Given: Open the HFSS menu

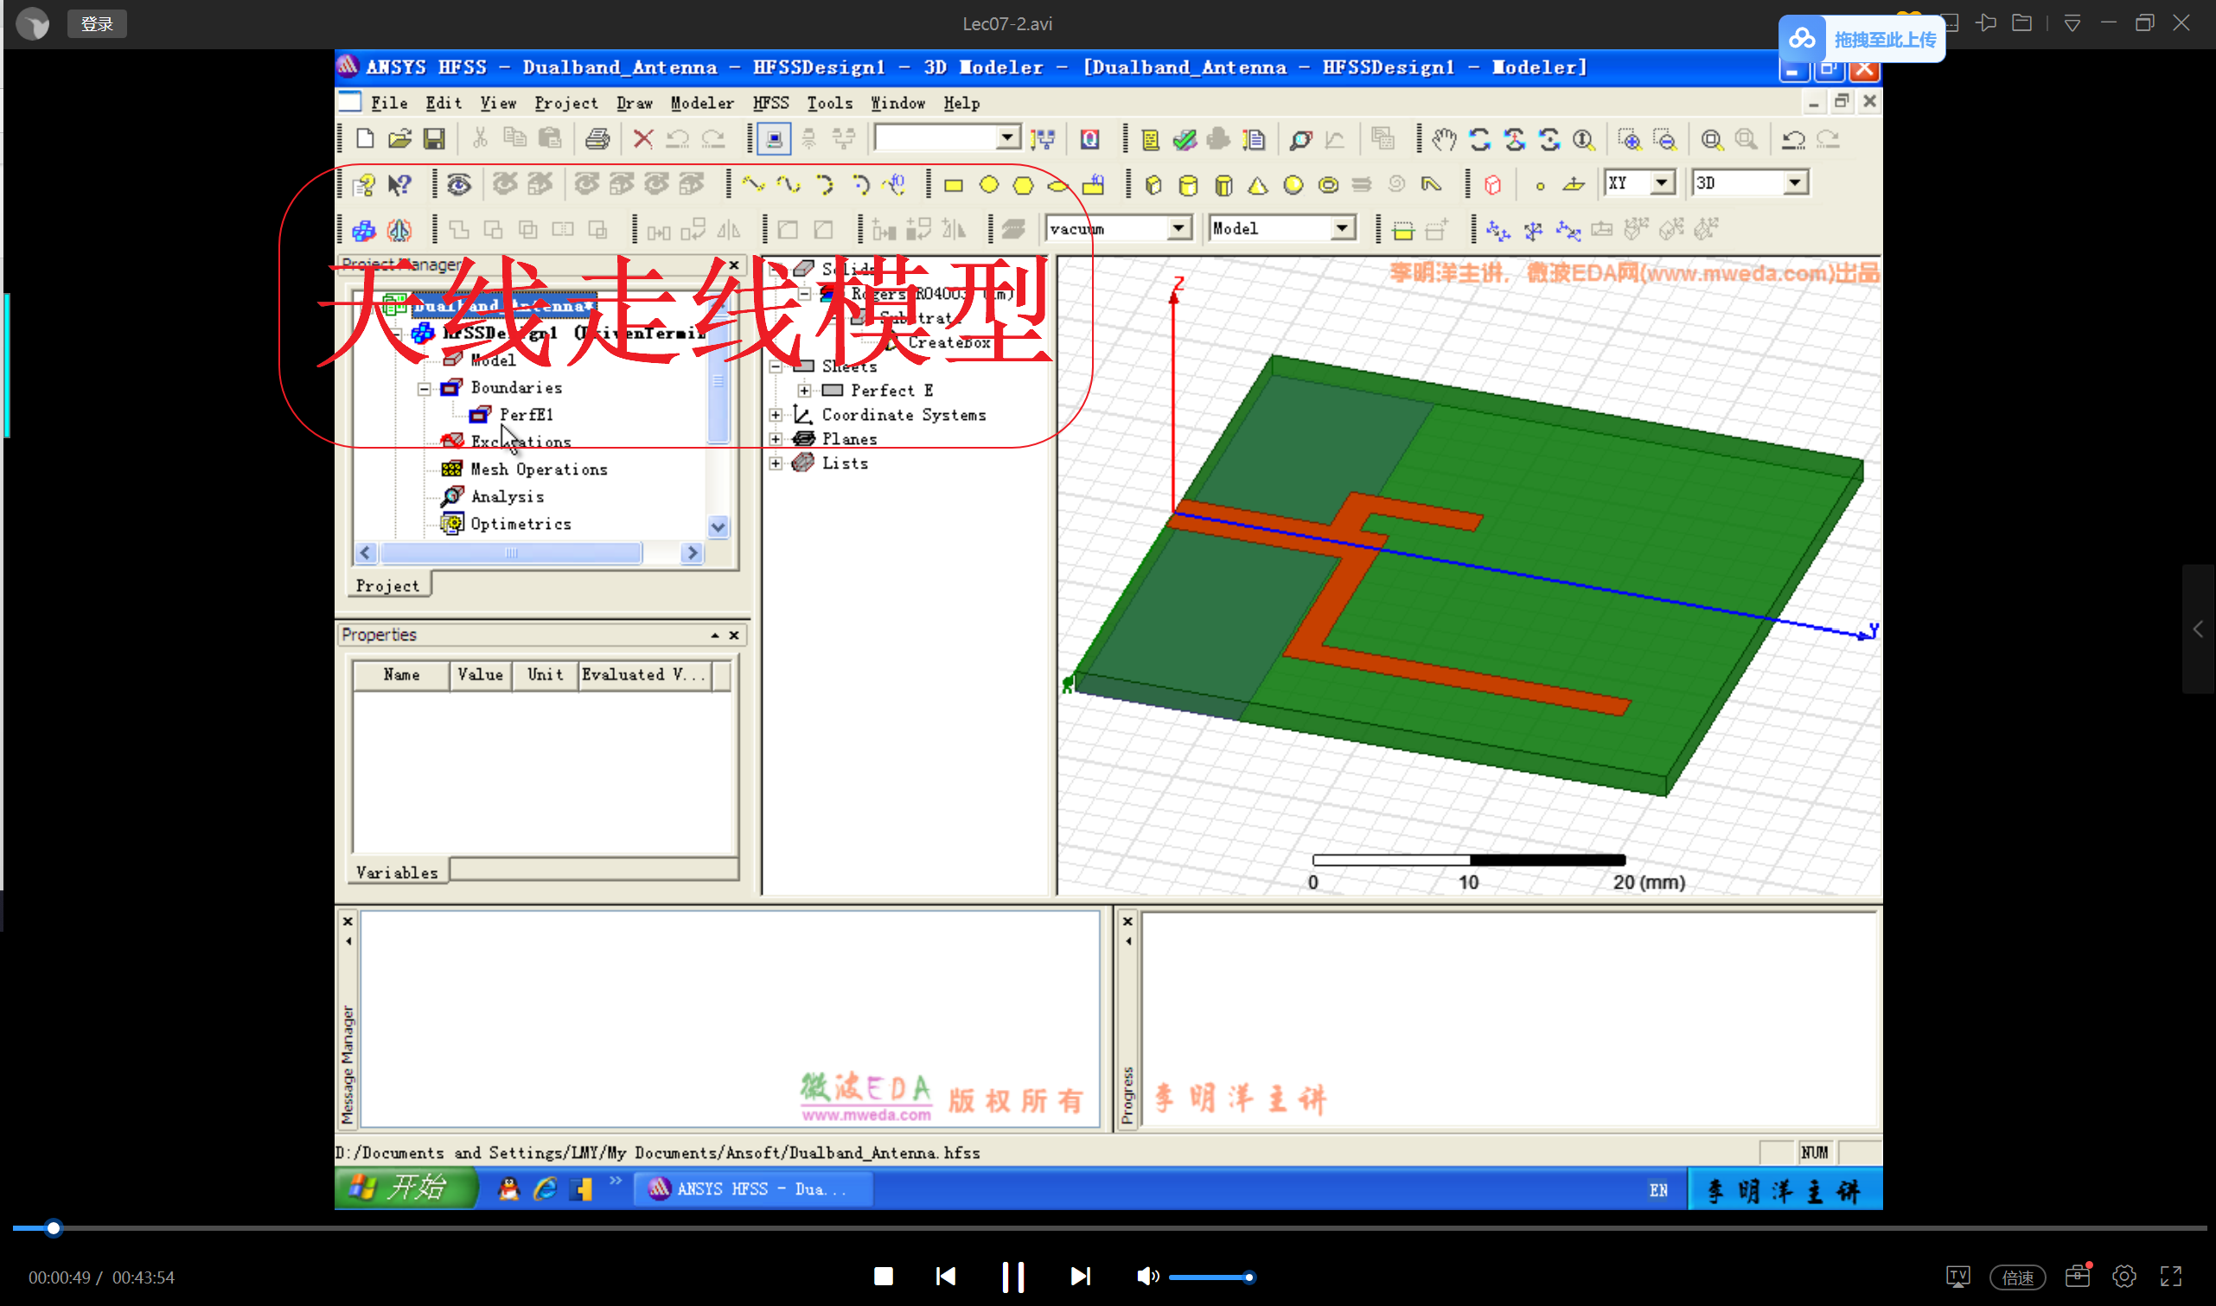Looking at the screenshot, I should coord(770,103).
